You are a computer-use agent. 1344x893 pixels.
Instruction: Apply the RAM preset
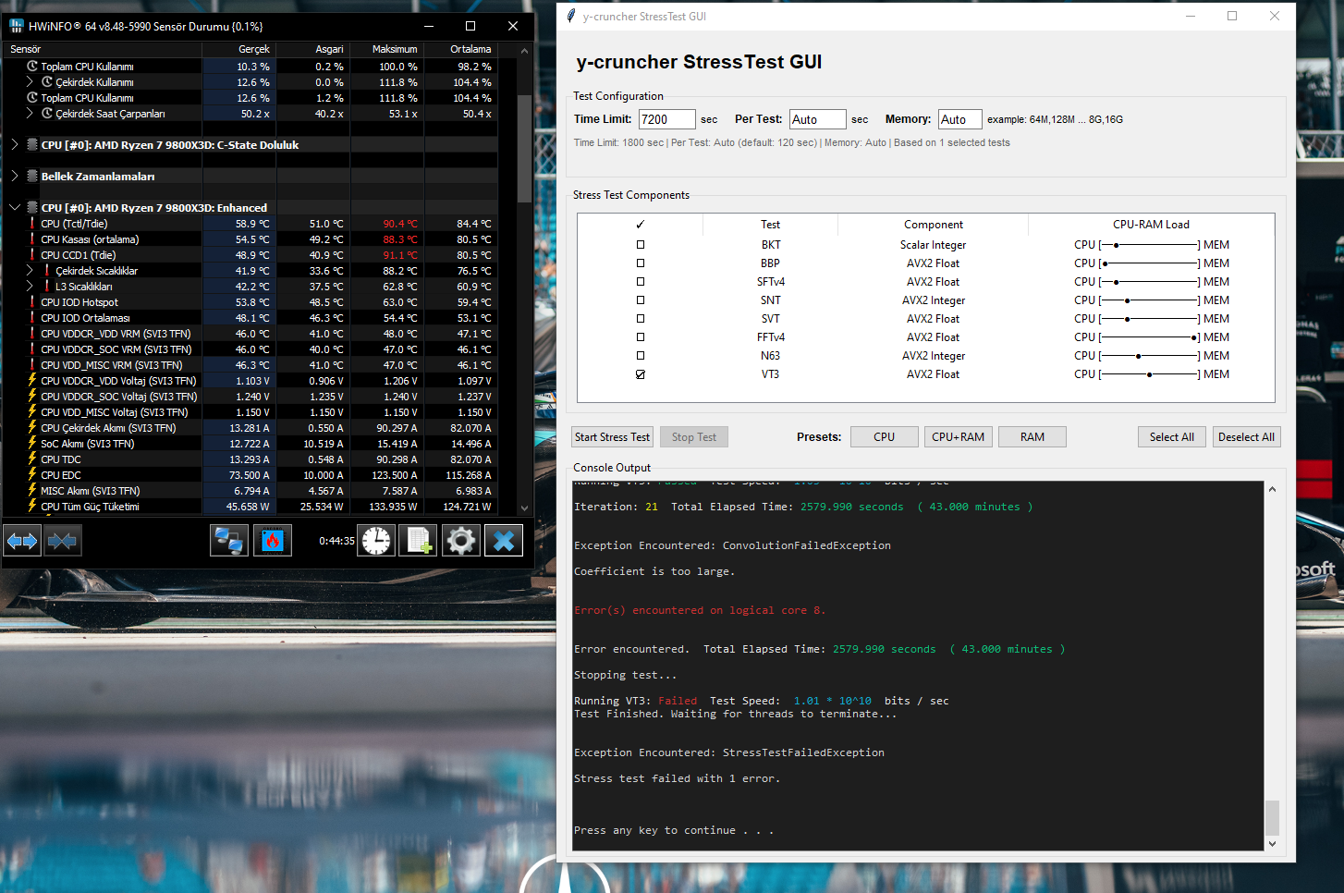(x=1032, y=437)
